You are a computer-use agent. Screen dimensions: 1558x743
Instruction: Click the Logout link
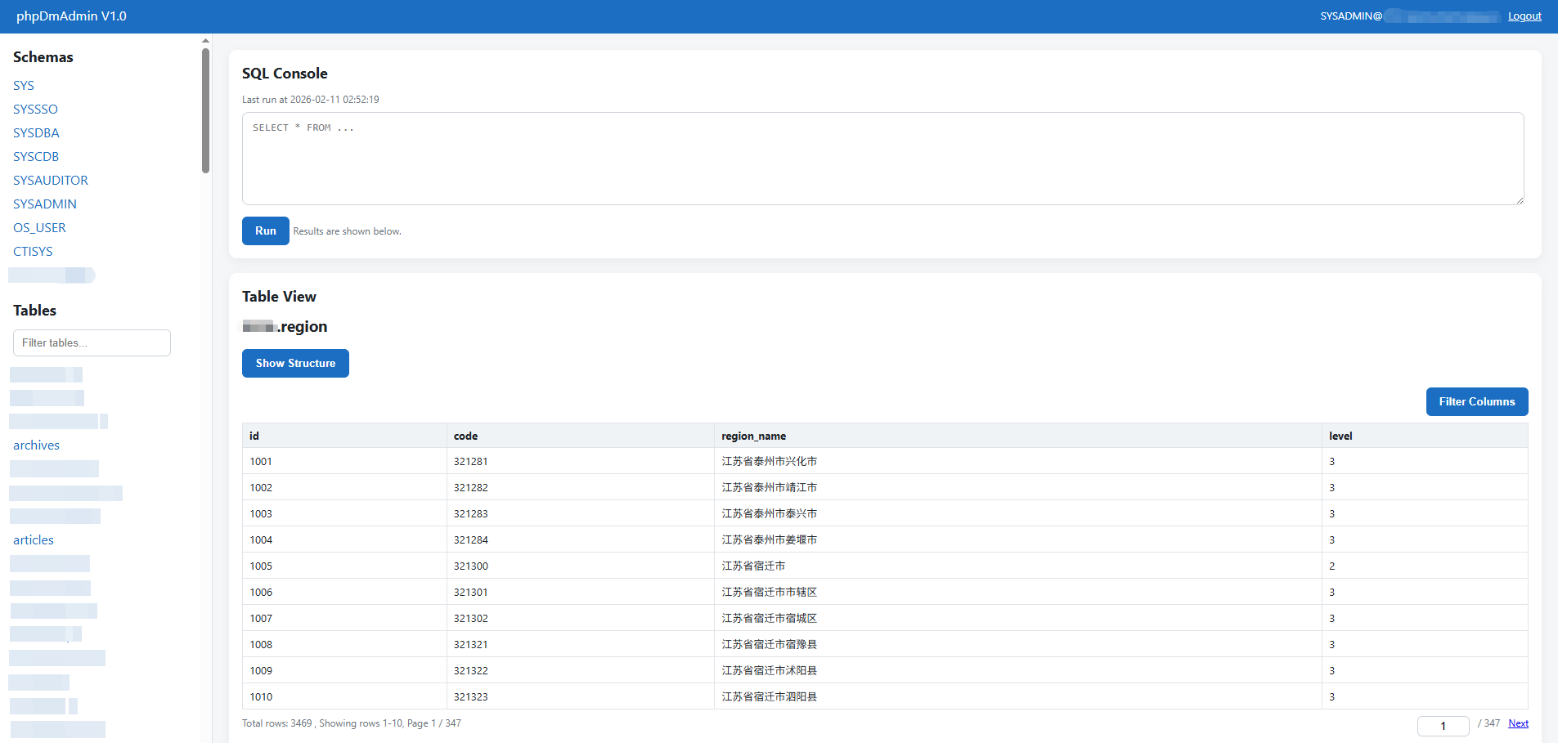tap(1524, 16)
